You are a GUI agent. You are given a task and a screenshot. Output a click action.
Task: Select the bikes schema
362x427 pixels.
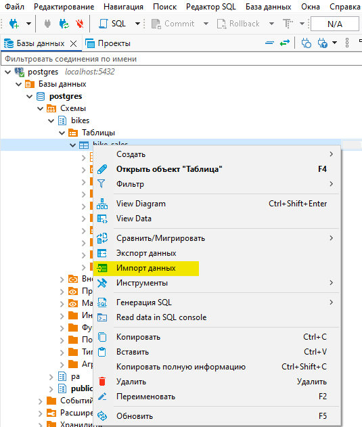74,120
